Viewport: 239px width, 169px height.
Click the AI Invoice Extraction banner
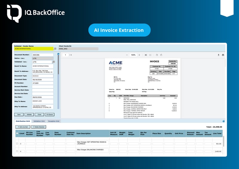tap(119, 30)
